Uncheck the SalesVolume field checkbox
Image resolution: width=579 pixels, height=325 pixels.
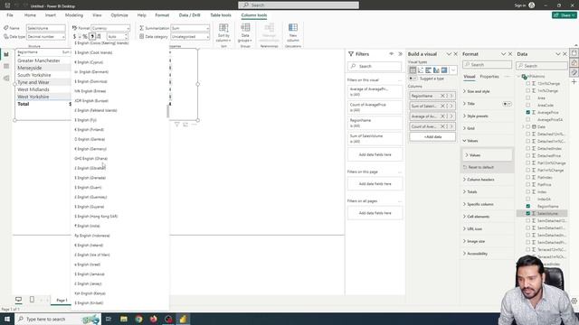528,213
